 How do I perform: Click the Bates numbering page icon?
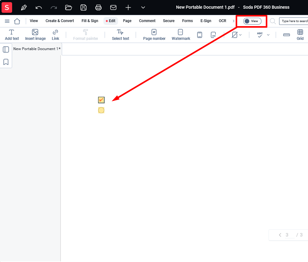[213, 35]
